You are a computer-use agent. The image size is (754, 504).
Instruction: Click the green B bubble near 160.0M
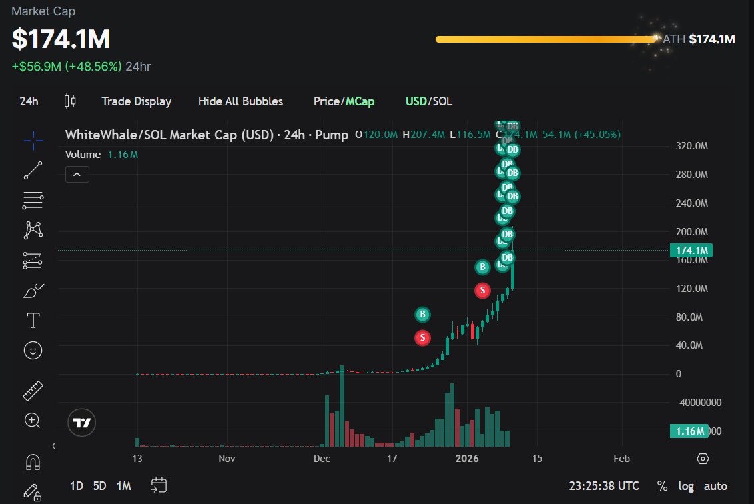click(x=482, y=267)
